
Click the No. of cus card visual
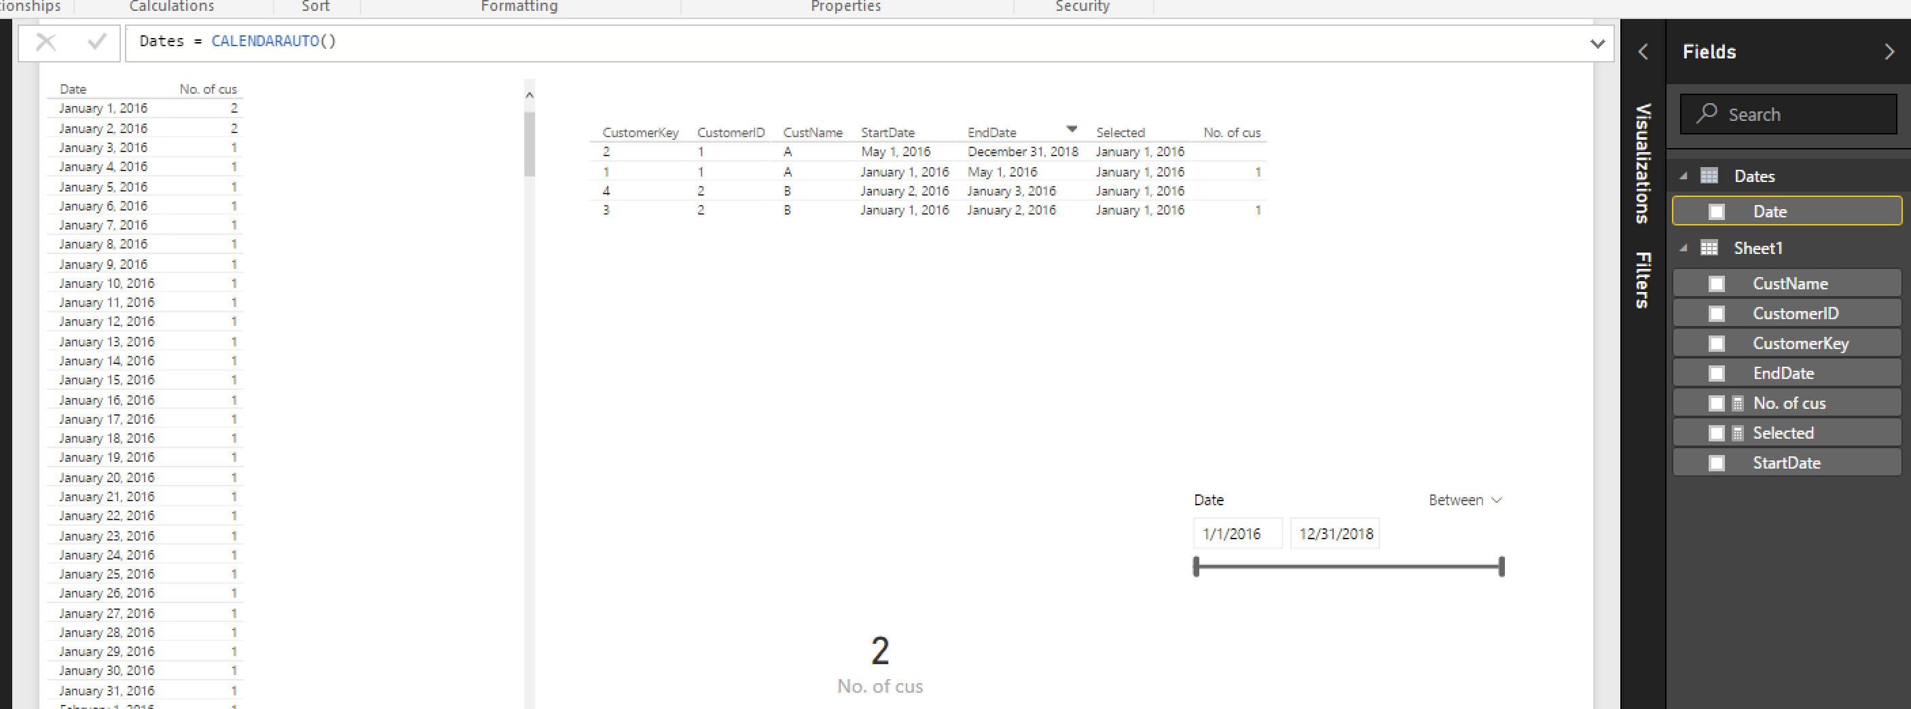pyautogui.click(x=880, y=664)
